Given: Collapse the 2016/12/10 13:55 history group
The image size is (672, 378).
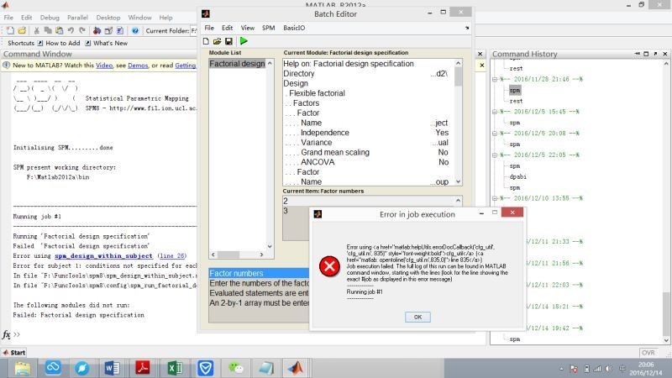Looking at the screenshot, I should click(495, 198).
